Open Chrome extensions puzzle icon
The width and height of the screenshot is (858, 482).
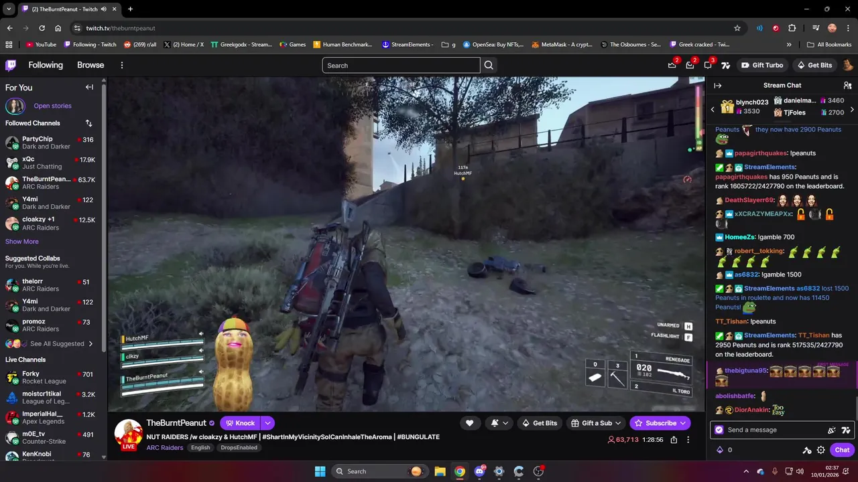click(x=792, y=28)
